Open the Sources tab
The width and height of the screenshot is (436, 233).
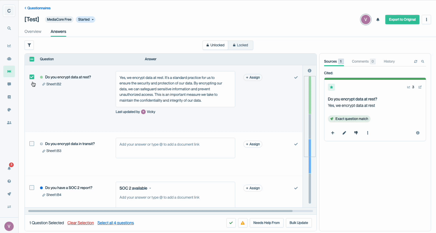tap(334, 61)
